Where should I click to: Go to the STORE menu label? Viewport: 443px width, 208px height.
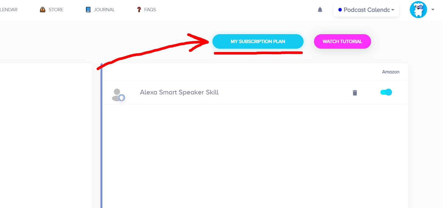56,10
